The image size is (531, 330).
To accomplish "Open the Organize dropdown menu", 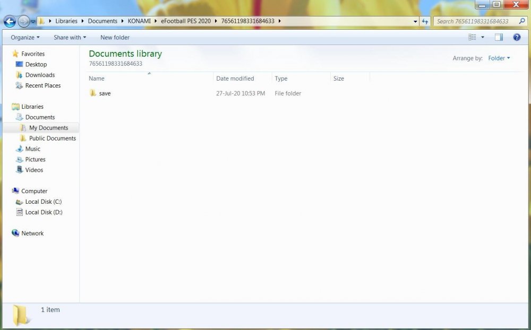I will point(25,38).
